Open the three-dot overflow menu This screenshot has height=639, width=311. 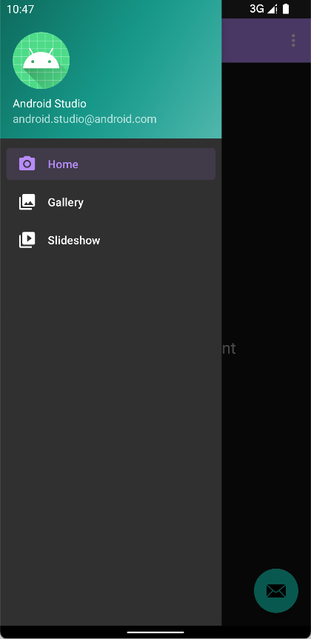click(293, 40)
